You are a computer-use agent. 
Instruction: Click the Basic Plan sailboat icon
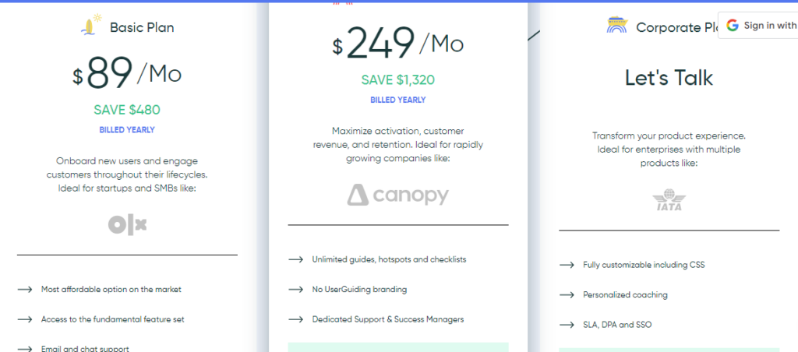click(x=92, y=26)
